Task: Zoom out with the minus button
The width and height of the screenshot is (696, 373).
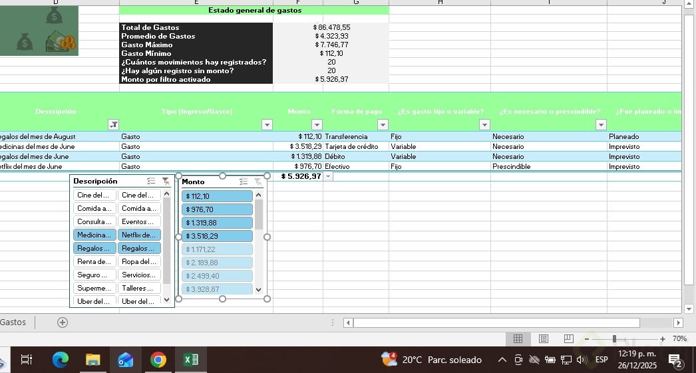Action: click(x=587, y=339)
